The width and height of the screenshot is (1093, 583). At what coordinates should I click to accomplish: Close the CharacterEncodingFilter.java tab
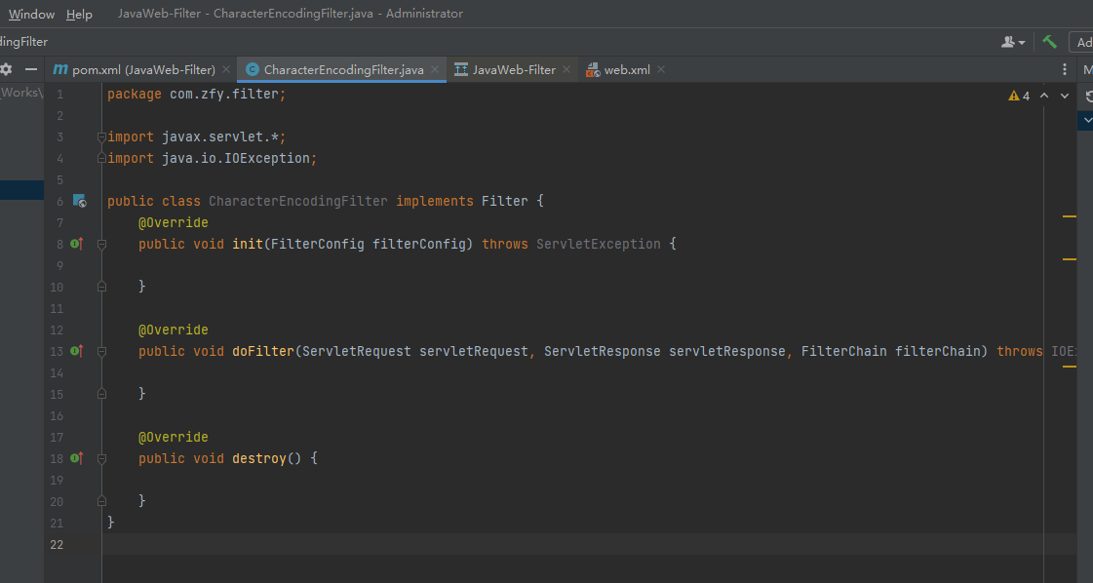[x=435, y=69]
